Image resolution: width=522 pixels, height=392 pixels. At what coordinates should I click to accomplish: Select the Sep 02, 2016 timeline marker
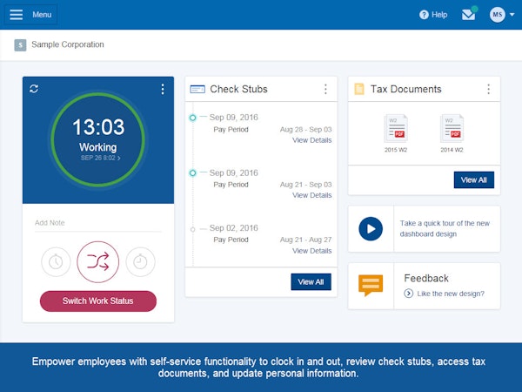pyautogui.click(x=192, y=229)
